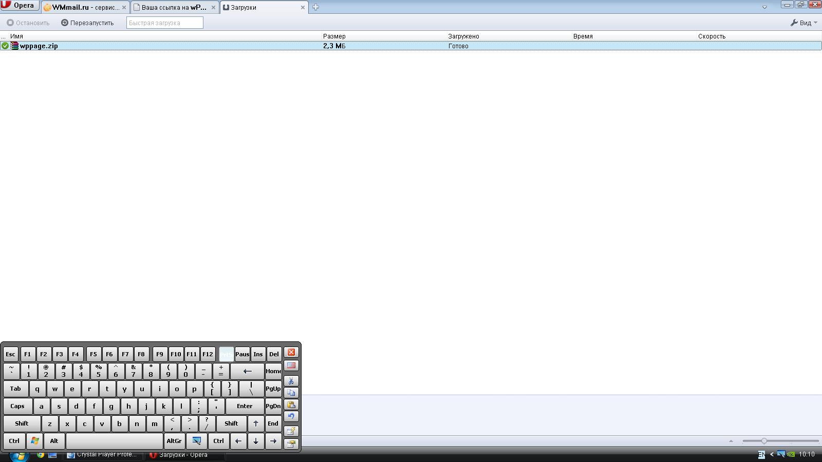Tap the F5 key on virtual keyboard
822x462 pixels.
tap(93, 354)
